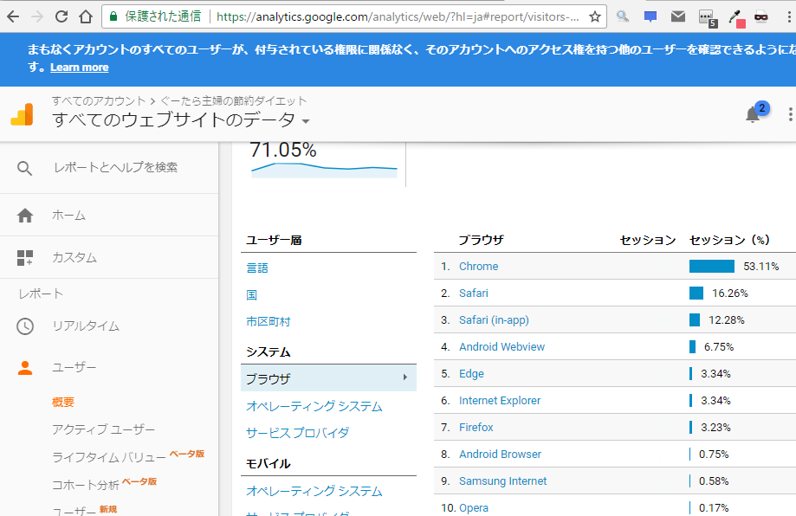Expand カスタム section in sidebar
The width and height of the screenshot is (796, 516).
tap(74, 258)
